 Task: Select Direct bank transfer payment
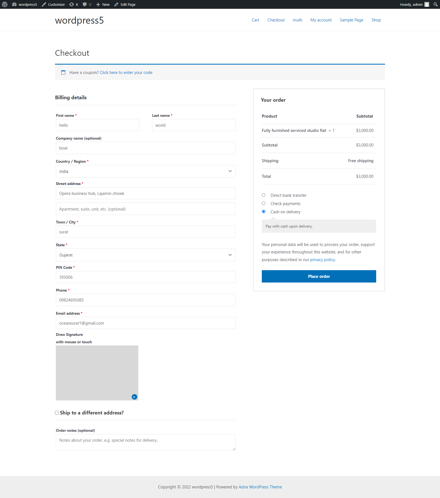(x=263, y=195)
